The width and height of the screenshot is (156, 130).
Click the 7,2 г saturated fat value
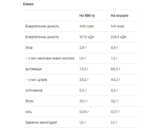click(x=115, y=58)
